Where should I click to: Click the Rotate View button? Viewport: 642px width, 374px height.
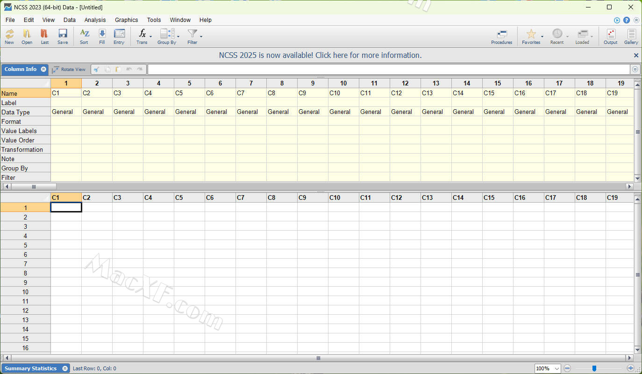(x=69, y=69)
